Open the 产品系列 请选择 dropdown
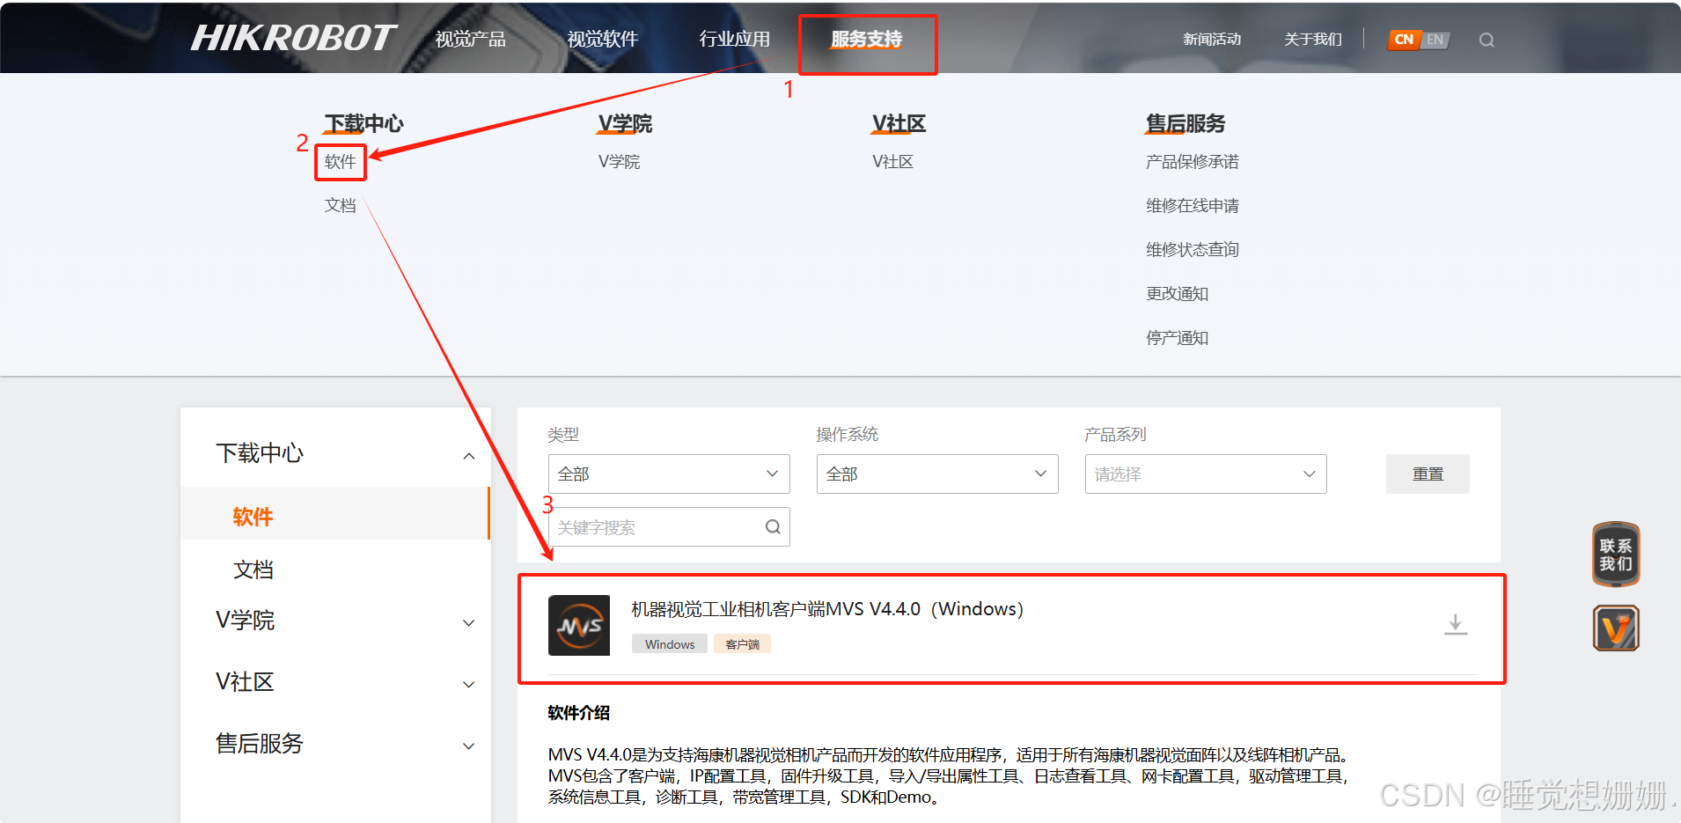Image resolution: width=1681 pixels, height=823 pixels. tap(1206, 474)
